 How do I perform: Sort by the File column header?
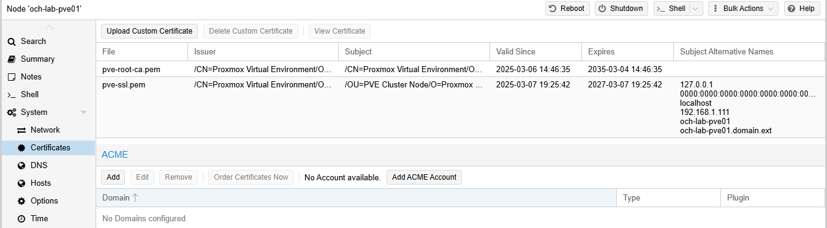142,52
